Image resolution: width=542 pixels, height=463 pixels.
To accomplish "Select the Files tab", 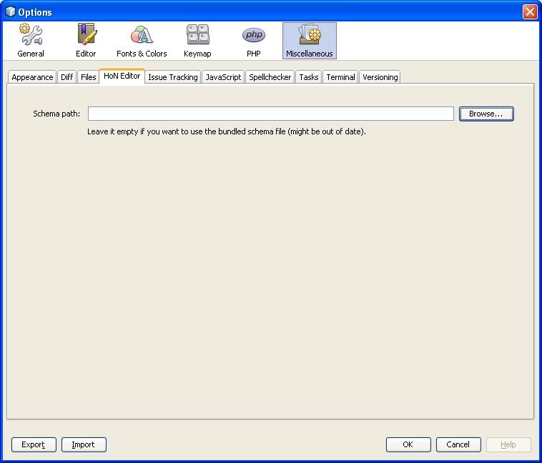I will click(88, 77).
